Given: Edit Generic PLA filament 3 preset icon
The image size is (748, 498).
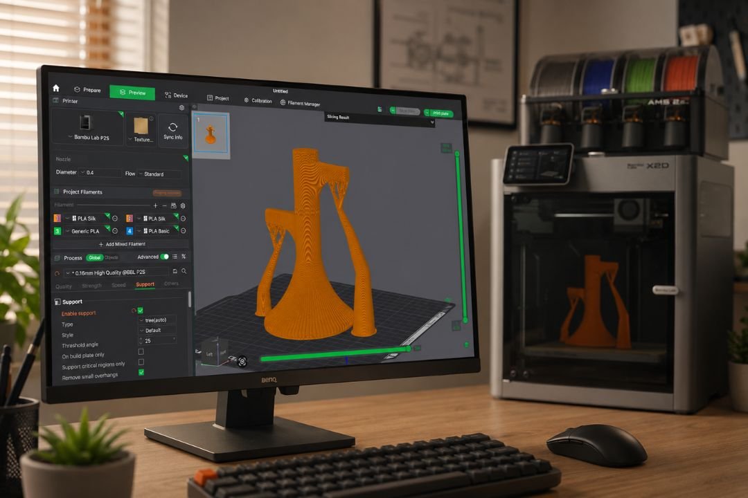Looking at the screenshot, I should (x=115, y=230).
